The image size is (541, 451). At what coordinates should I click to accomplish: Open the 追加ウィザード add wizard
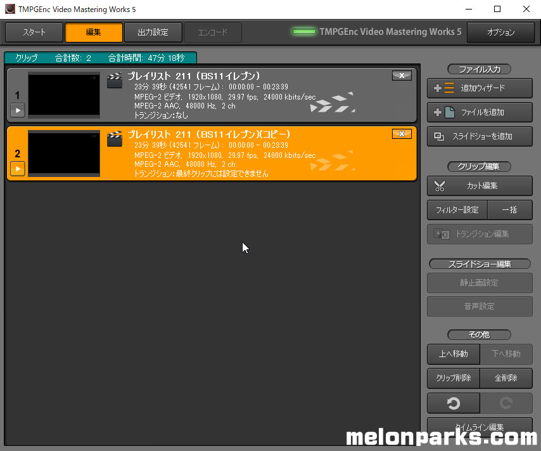click(480, 88)
